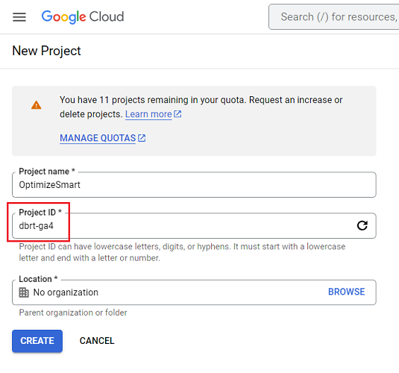Screen dimensions: 399x373
Task: Click the Project ID rules helper text
Action: (x=182, y=252)
